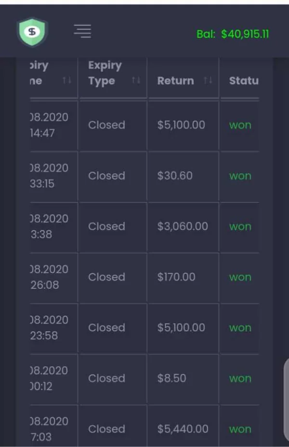The image size is (289, 447).
Task: Open the hamburger menu
Action: [82, 31]
